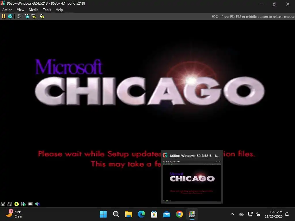Click the hard disk status icon
The width and height of the screenshot is (295, 221).
pyautogui.click(x=30, y=204)
